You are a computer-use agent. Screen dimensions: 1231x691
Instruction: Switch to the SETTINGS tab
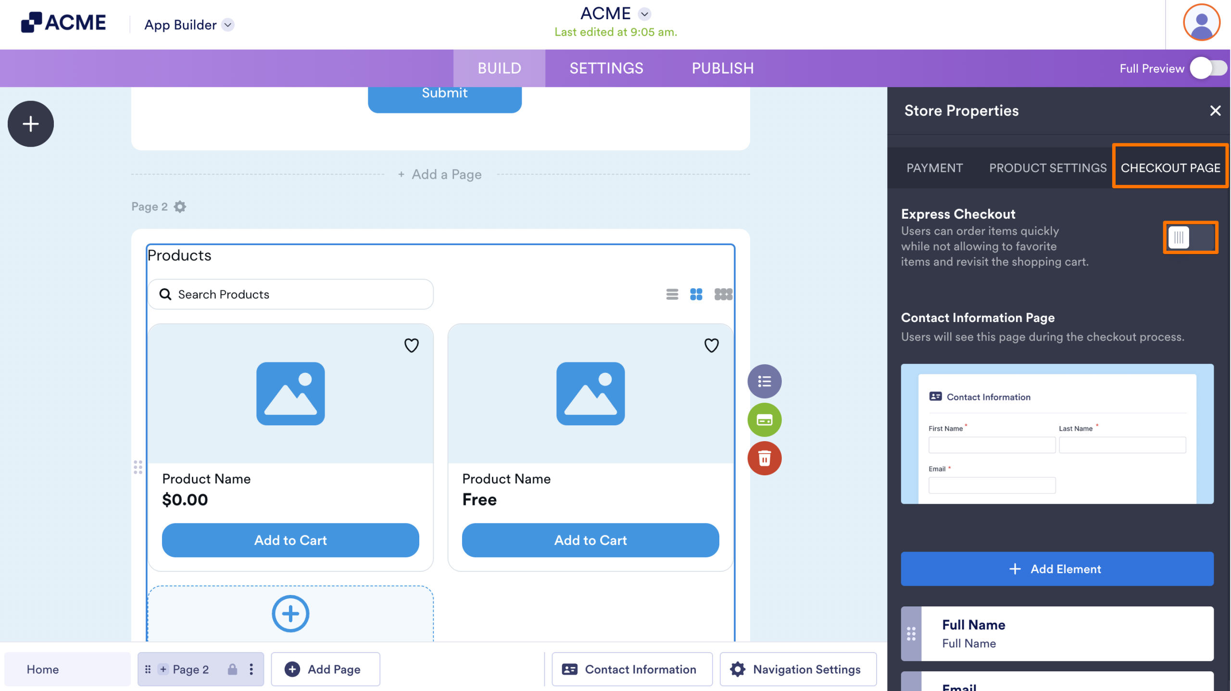point(606,68)
